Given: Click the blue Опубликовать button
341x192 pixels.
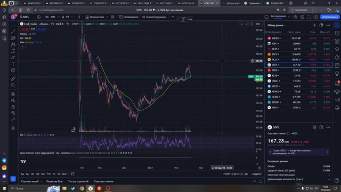Looking at the screenshot, I should (329, 17).
